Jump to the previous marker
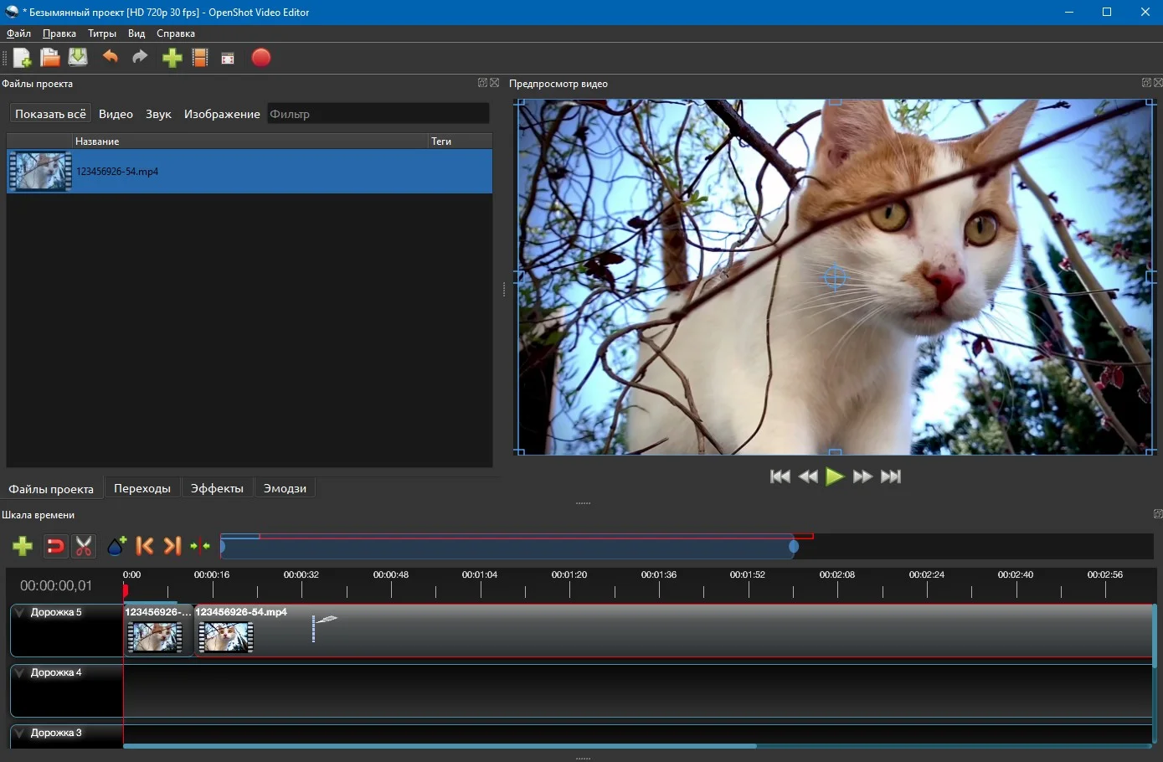 [x=145, y=546]
